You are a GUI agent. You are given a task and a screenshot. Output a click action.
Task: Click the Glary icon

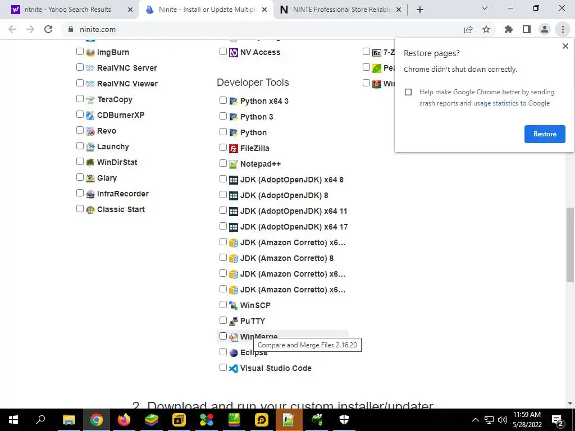coord(90,178)
